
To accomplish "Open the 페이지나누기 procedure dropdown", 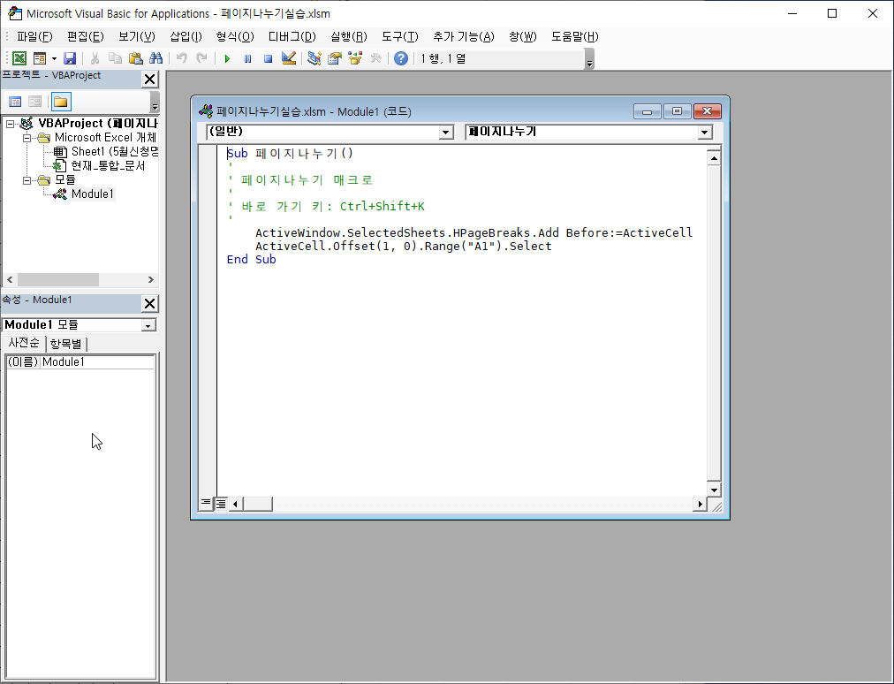I will [705, 133].
